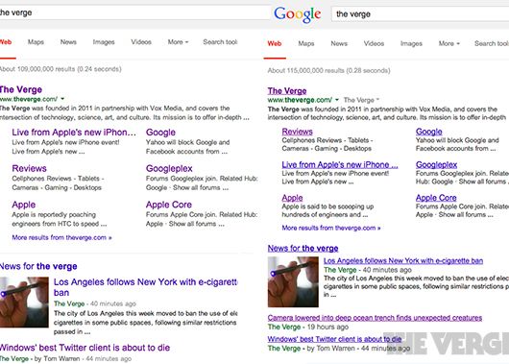Select the Web tab in the left pane
The image size is (509, 364).
[x=6, y=42]
